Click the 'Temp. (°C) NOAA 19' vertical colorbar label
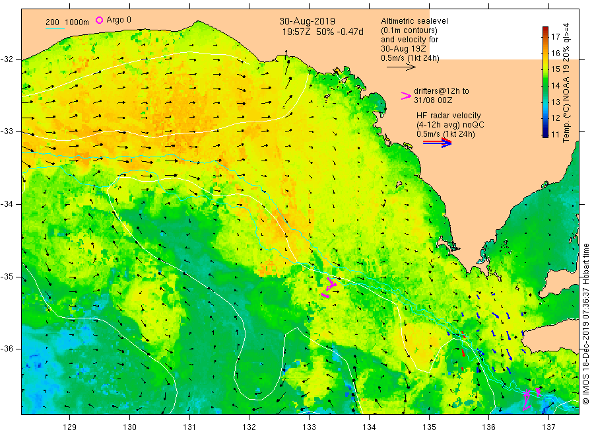The width and height of the screenshot is (594, 436). pos(566,102)
